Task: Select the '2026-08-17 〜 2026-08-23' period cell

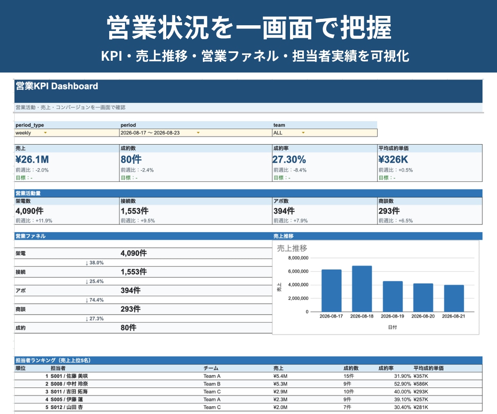Action: [196, 133]
